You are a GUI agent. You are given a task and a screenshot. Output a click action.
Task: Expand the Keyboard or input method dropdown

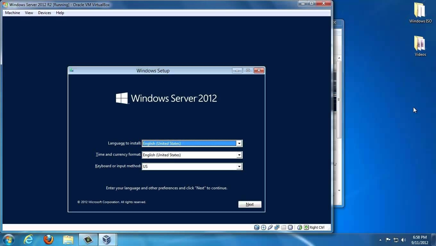click(239, 167)
